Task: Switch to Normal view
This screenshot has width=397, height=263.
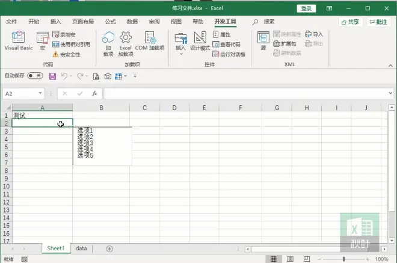Action: coord(274,259)
